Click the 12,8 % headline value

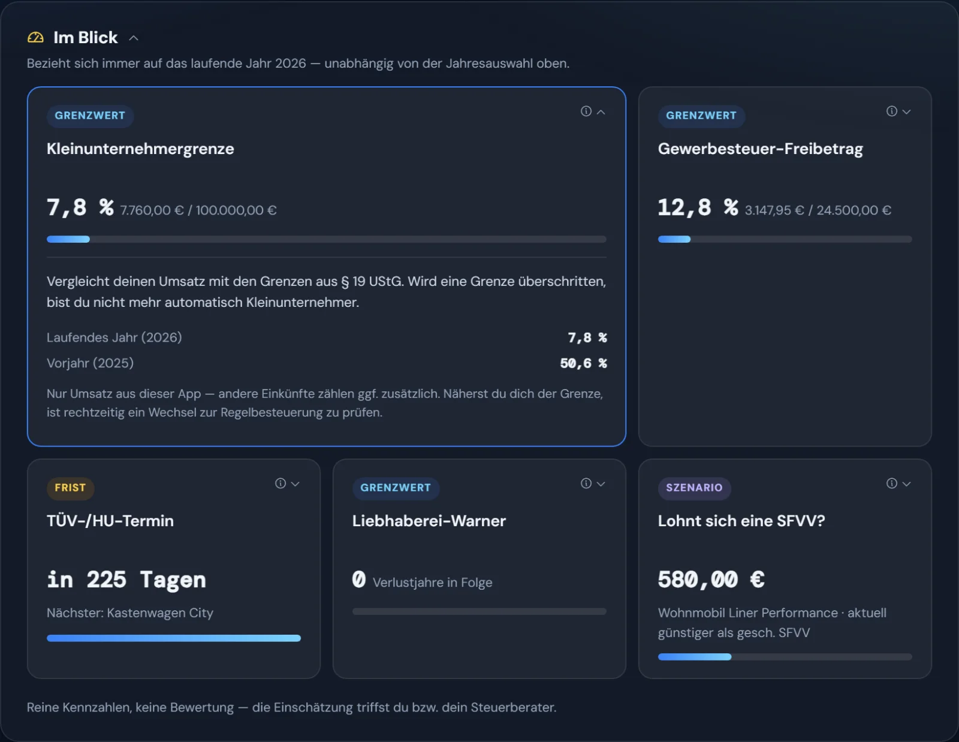coord(698,208)
